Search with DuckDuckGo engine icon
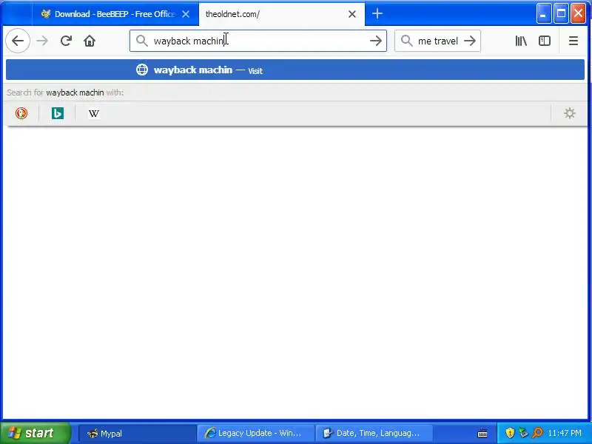This screenshot has height=444, width=592. pos(21,113)
